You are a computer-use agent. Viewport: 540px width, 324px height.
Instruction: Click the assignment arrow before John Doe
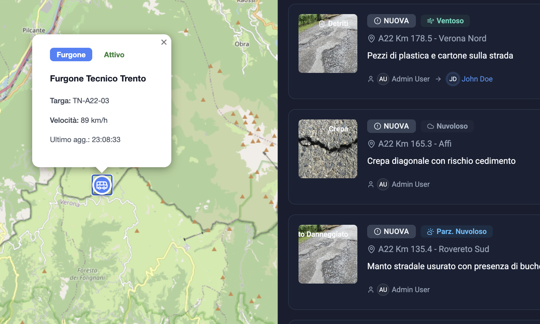(x=438, y=79)
